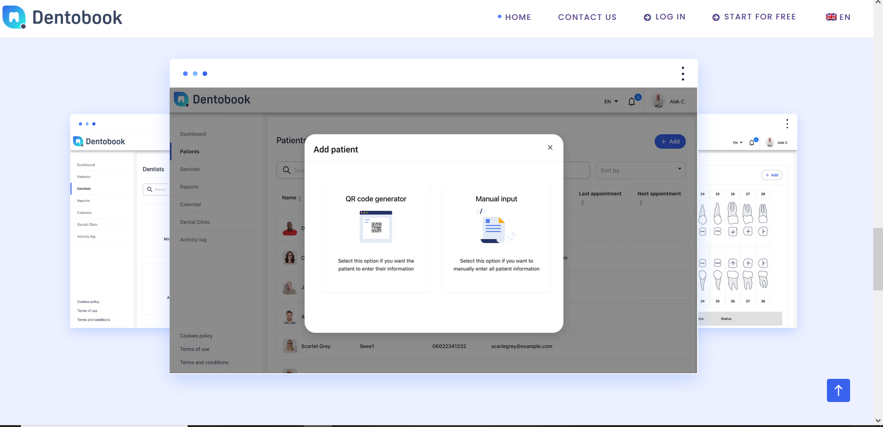This screenshot has height=427, width=883.
Task: Click the Manual input document illustration
Action: (496, 226)
